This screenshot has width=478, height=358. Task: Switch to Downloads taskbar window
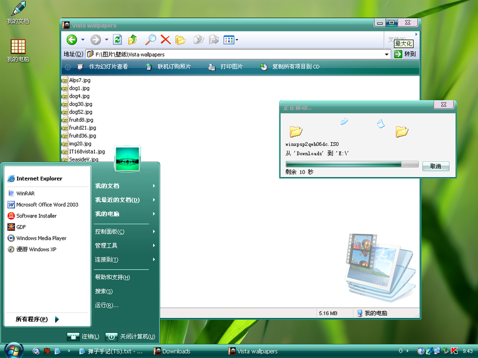point(172,351)
